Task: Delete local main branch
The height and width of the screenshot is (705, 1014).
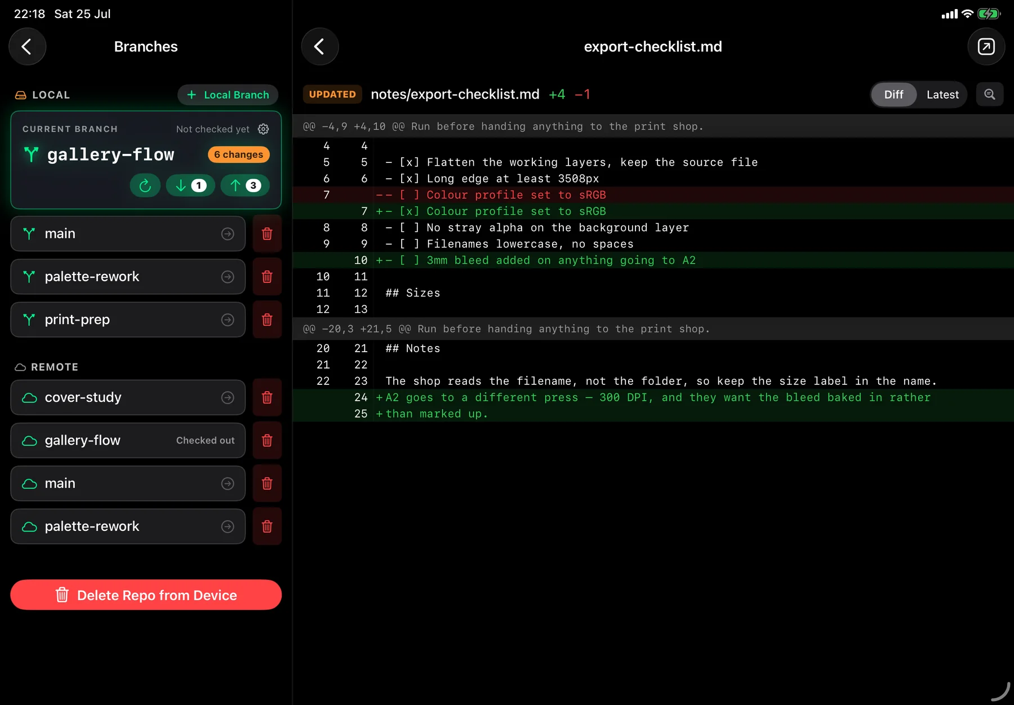Action: 267,233
